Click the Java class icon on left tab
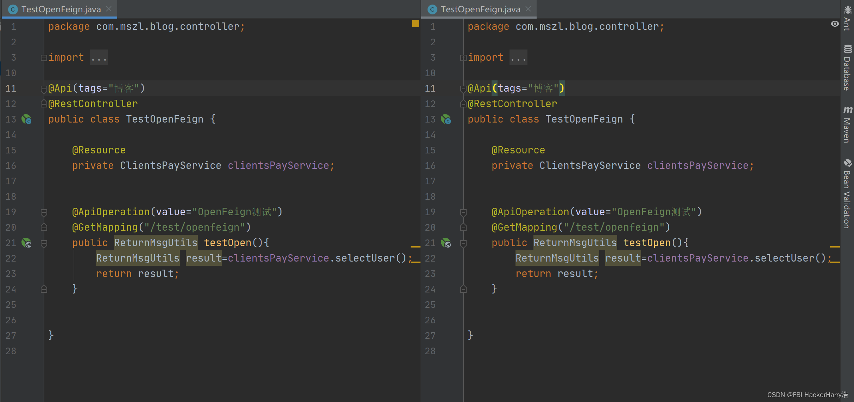The width and height of the screenshot is (854, 402). pyautogui.click(x=13, y=9)
